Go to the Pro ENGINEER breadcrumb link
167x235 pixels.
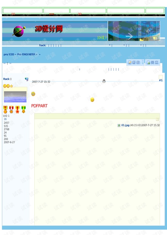(26, 55)
